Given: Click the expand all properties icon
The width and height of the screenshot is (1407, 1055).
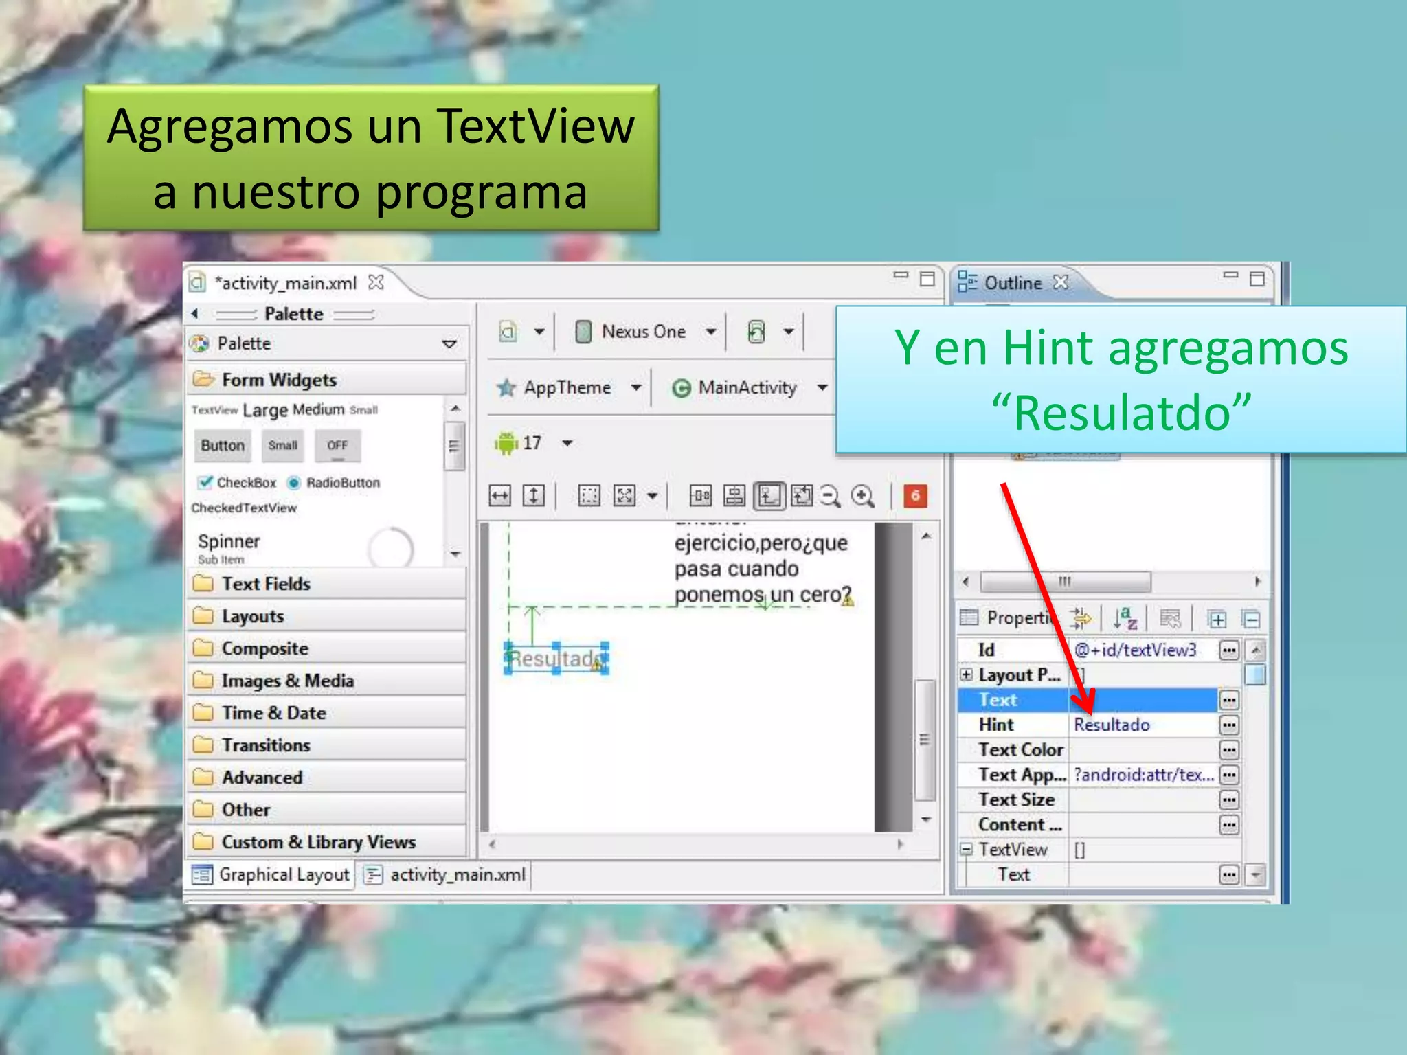Looking at the screenshot, I should (1217, 620).
